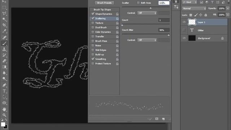231x130 pixels.
Task: Toggle lock icon for Texture
Action: [117, 23]
